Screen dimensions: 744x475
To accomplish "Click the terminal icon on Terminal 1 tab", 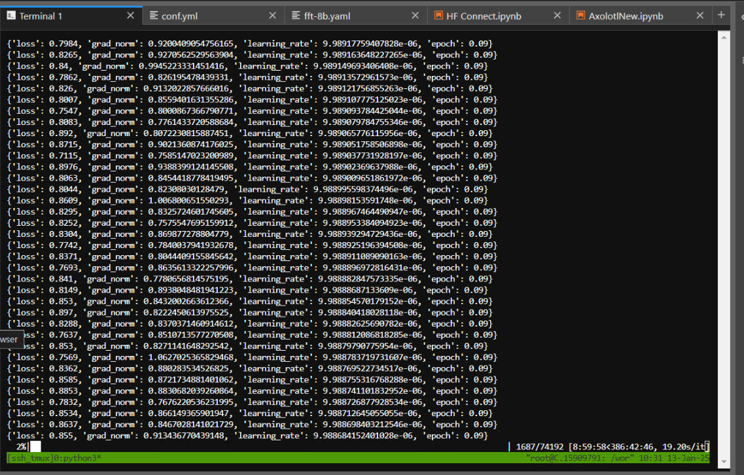I will pyautogui.click(x=11, y=16).
